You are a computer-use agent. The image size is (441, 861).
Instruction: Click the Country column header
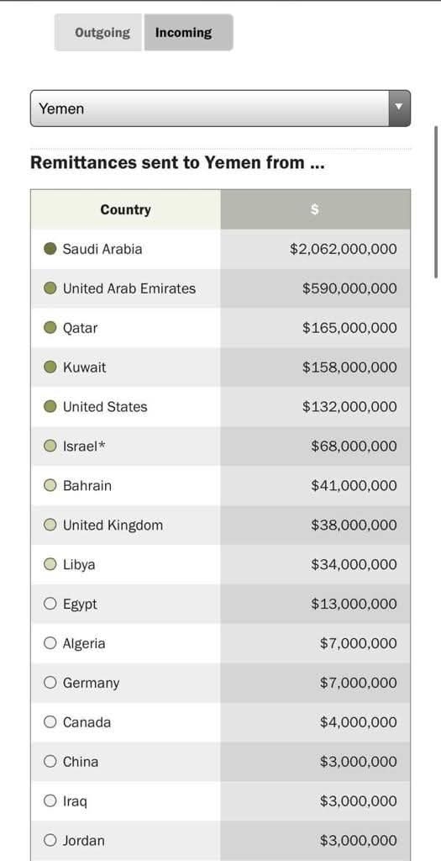(126, 209)
